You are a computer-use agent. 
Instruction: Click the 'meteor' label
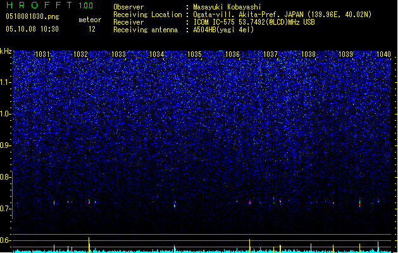pos(90,20)
